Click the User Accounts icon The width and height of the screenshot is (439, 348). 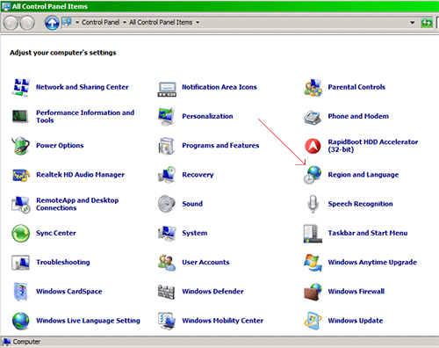pos(167,263)
